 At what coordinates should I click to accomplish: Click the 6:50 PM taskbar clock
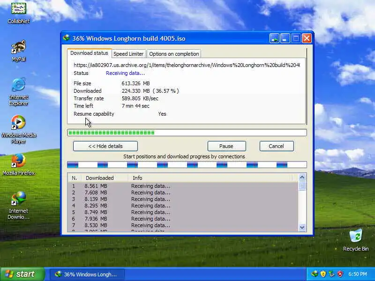tap(358, 274)
